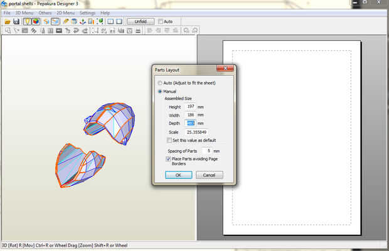The width and height of the screenshot is (389, 251).
Task: Select the lower 3D shell model piece
Action: coord(80,165)
